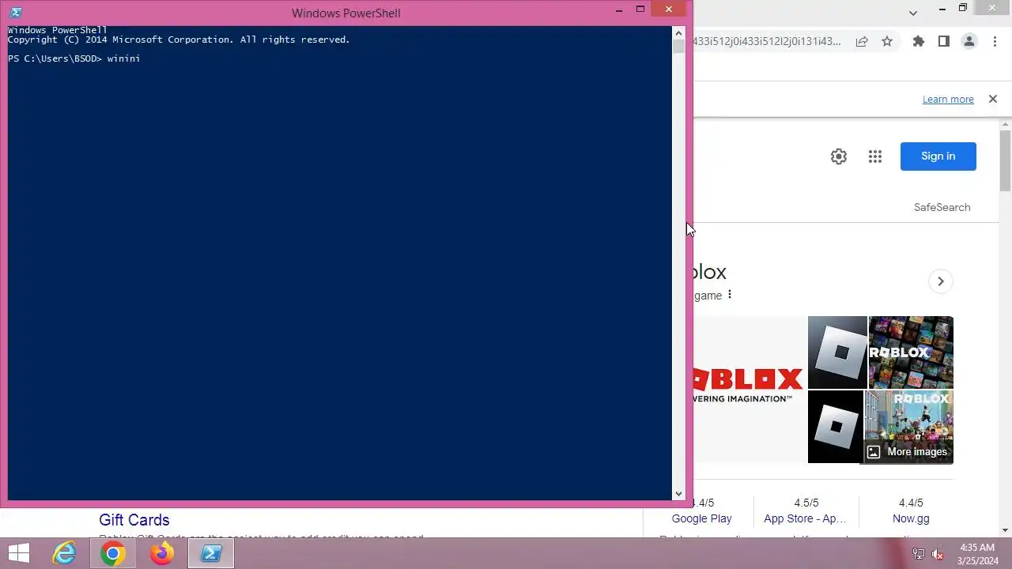Open Google Play rating link
Image resolution: width=1012 pixels, height=569 pixels.
pos(701,518)
